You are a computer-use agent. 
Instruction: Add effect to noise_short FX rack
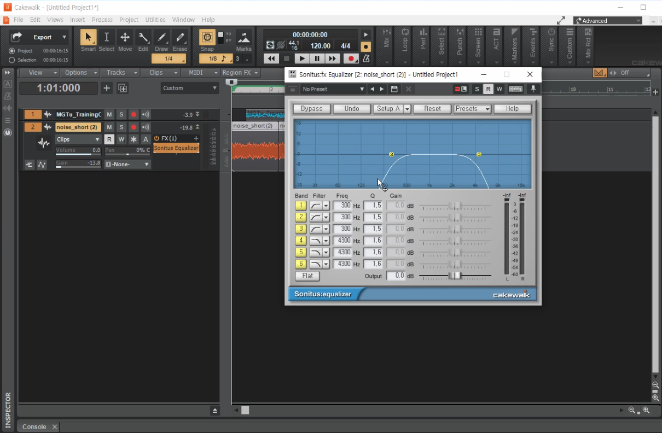(196, 138)
